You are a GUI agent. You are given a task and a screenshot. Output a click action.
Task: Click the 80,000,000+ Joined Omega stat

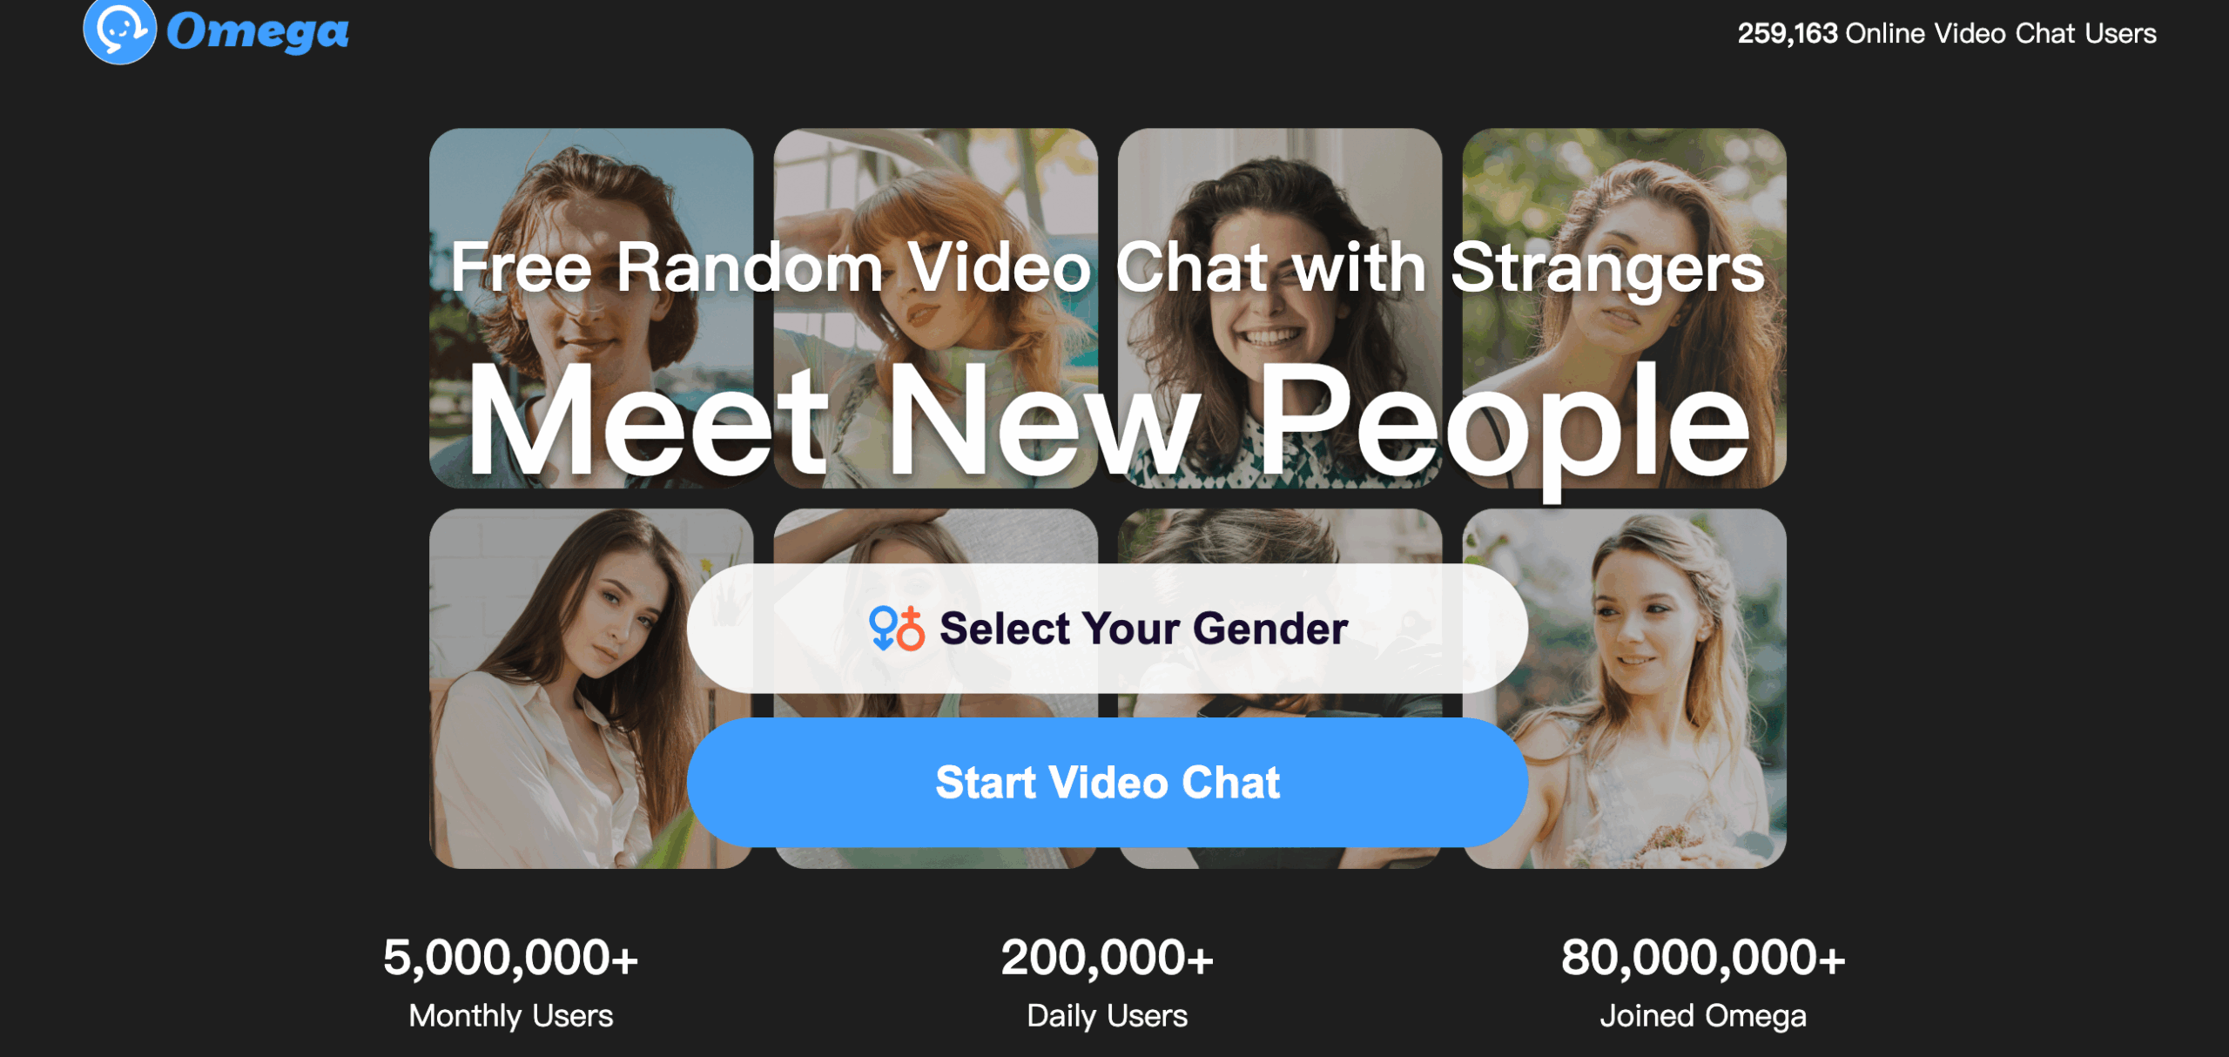(x=1703, y=982)
